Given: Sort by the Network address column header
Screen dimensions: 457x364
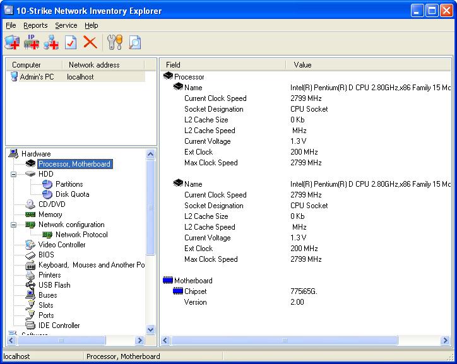Looking at the screenshot, I should tap(104, 64).
